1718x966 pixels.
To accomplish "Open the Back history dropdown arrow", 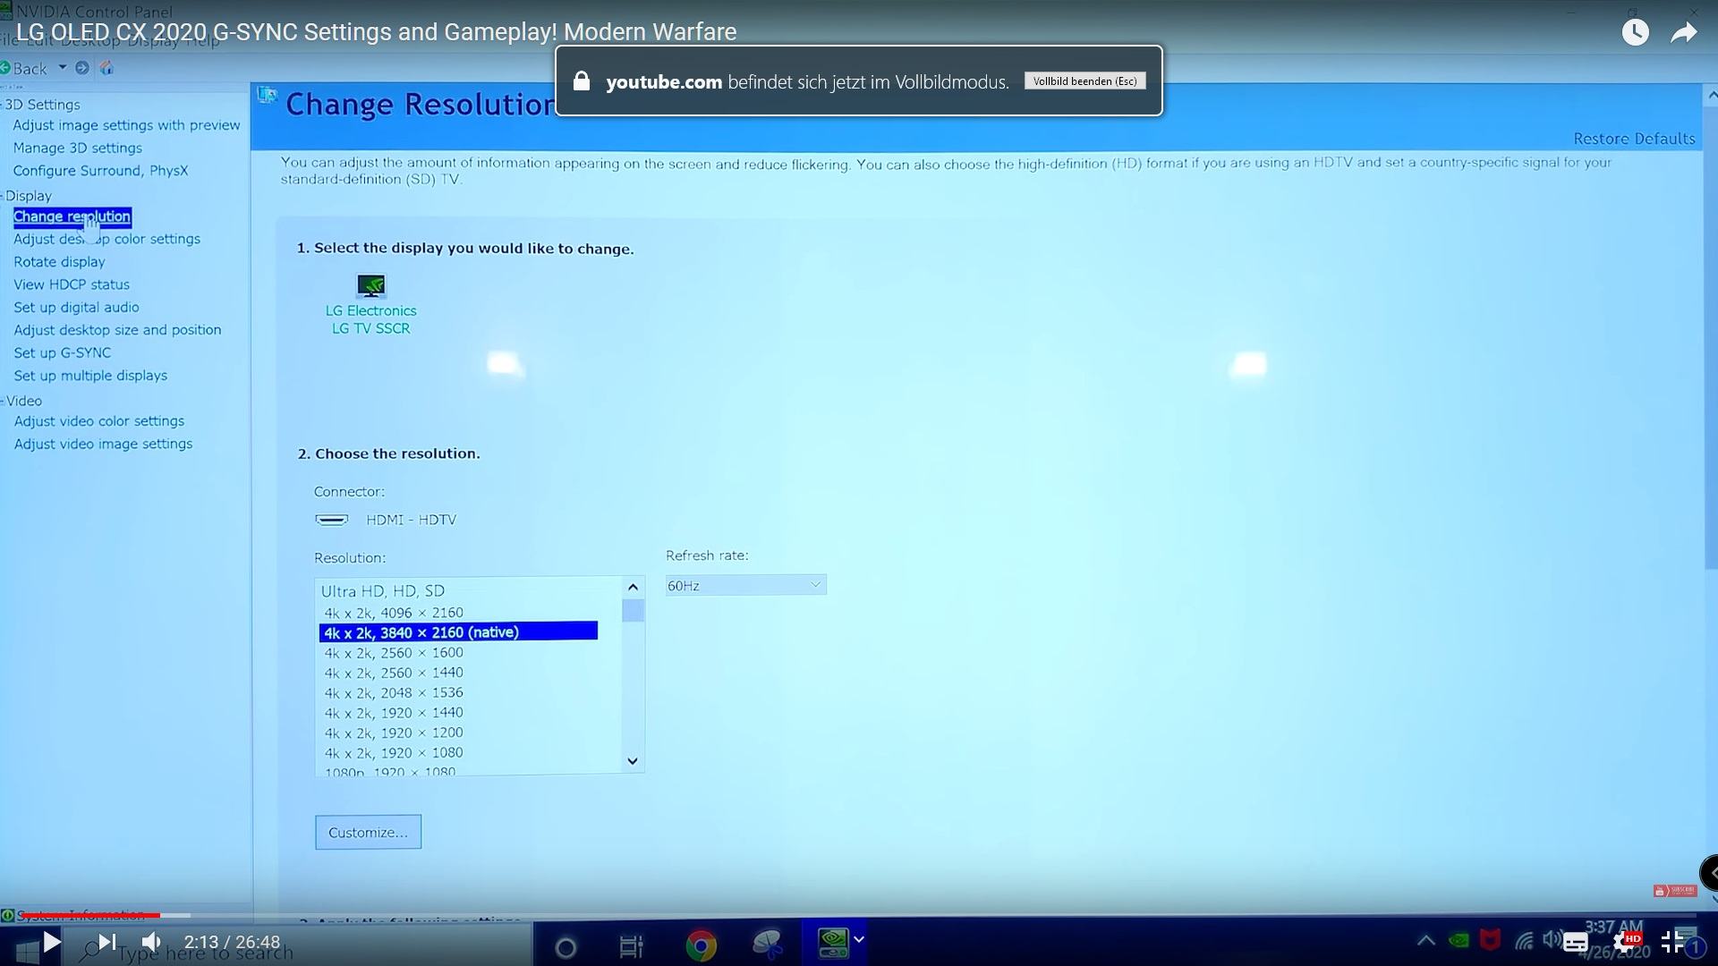I will [63, 67].
